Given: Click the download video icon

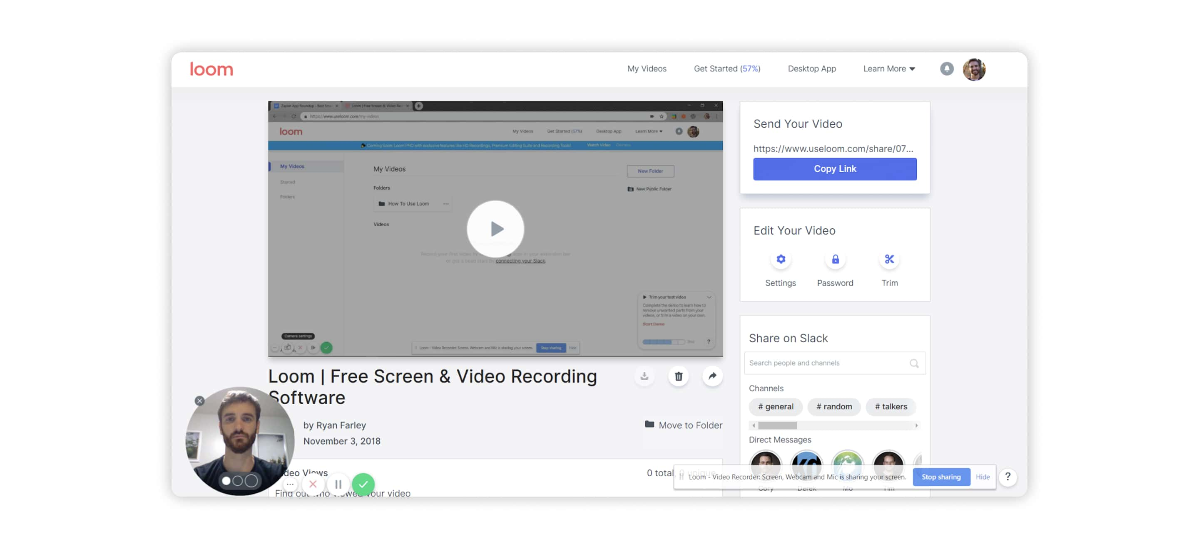Looking at the screenshot, I should [x=644, y=376].
